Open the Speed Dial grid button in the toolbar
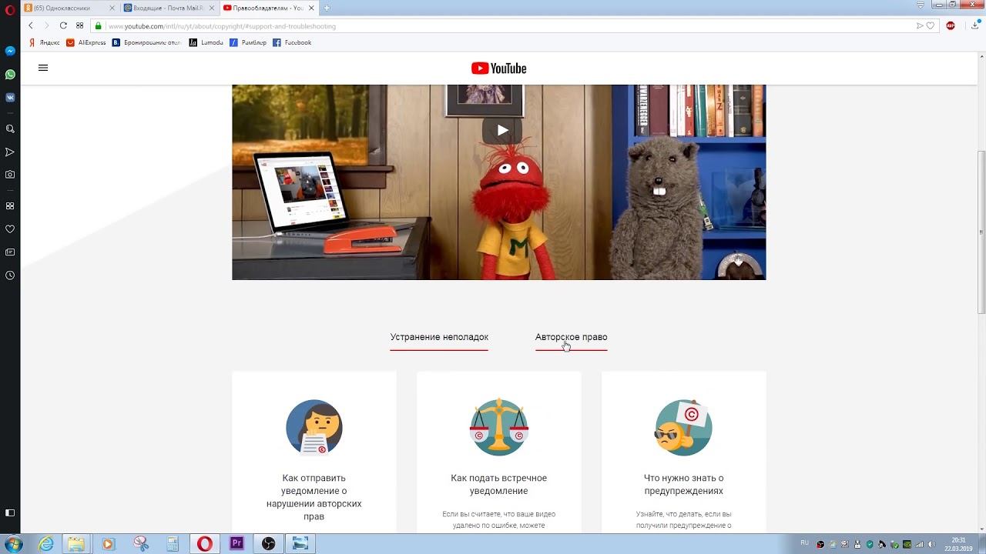The width and height of the screenshot is (986, 554). [79, 25]
